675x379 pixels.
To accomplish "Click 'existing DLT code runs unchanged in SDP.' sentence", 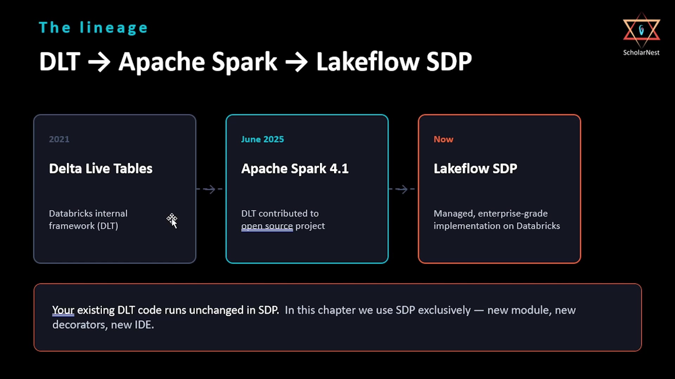I will (x=178, y=310).
